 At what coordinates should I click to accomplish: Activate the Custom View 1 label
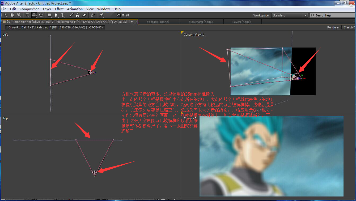(194, 35)
